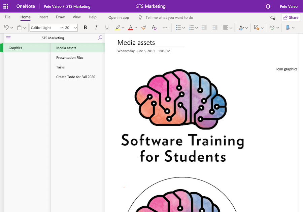Switch to the Insert tab
Viewport: 303px width, 212px height.
point(43,17)
